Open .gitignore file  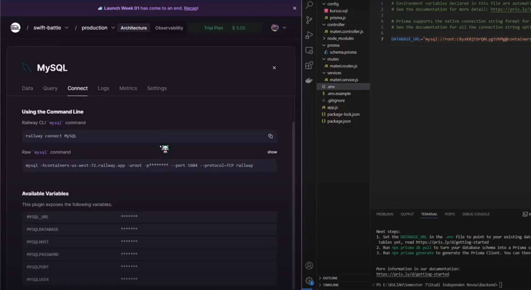pos(336,100)
